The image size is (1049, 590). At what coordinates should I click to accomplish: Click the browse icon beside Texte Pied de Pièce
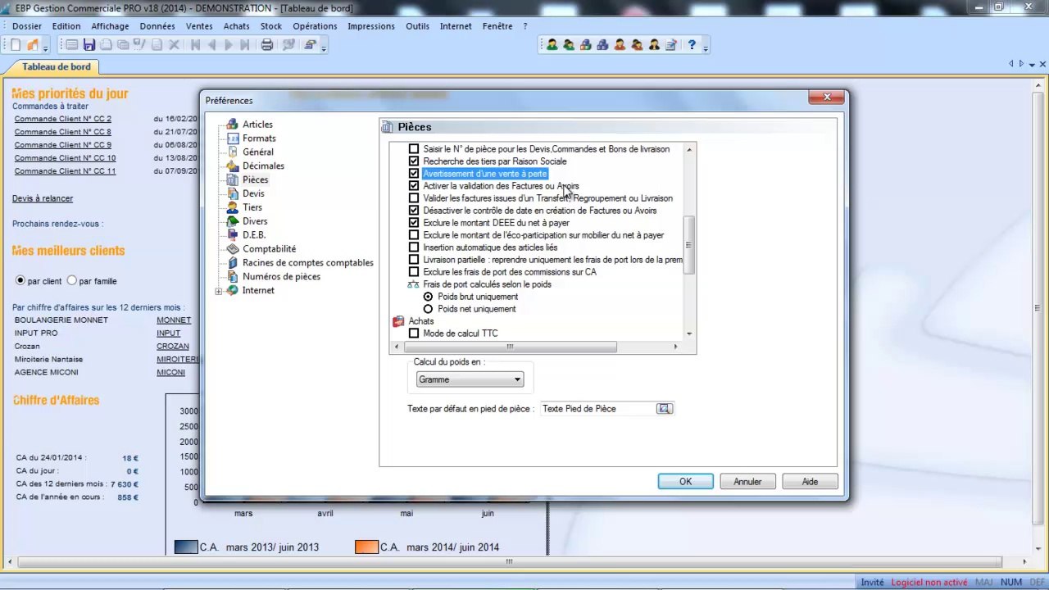[664, 409]
